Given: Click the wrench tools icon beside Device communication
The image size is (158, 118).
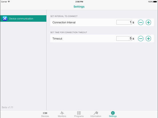Looking at the screenshot, I should (5, 19).
